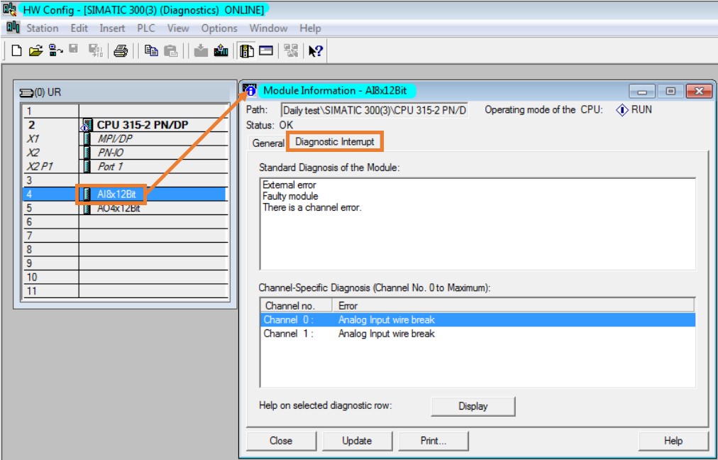Click the CPU 315-2 PN/DP module icon
This screenshot has width=718, height=460.
coord(87,125)
